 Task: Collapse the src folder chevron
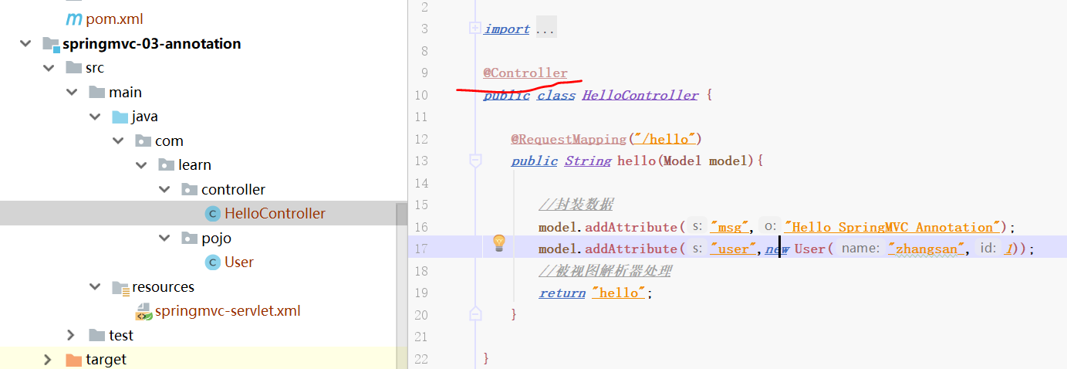(x=49, y=68)
